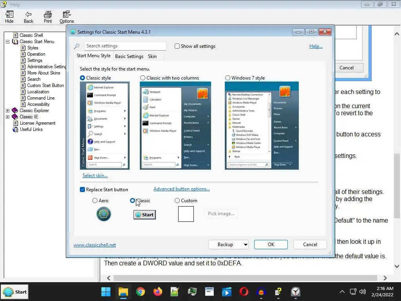401x301 pixels.
Task: Open the Command Line help topic
Action: pos(41,98)
